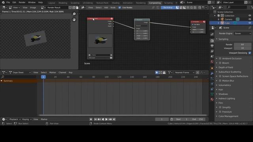Viewport: 253px width, 142px height.
Task: Click the show-errors warning icon in Dope Sheet
Action: coord(164,73)
